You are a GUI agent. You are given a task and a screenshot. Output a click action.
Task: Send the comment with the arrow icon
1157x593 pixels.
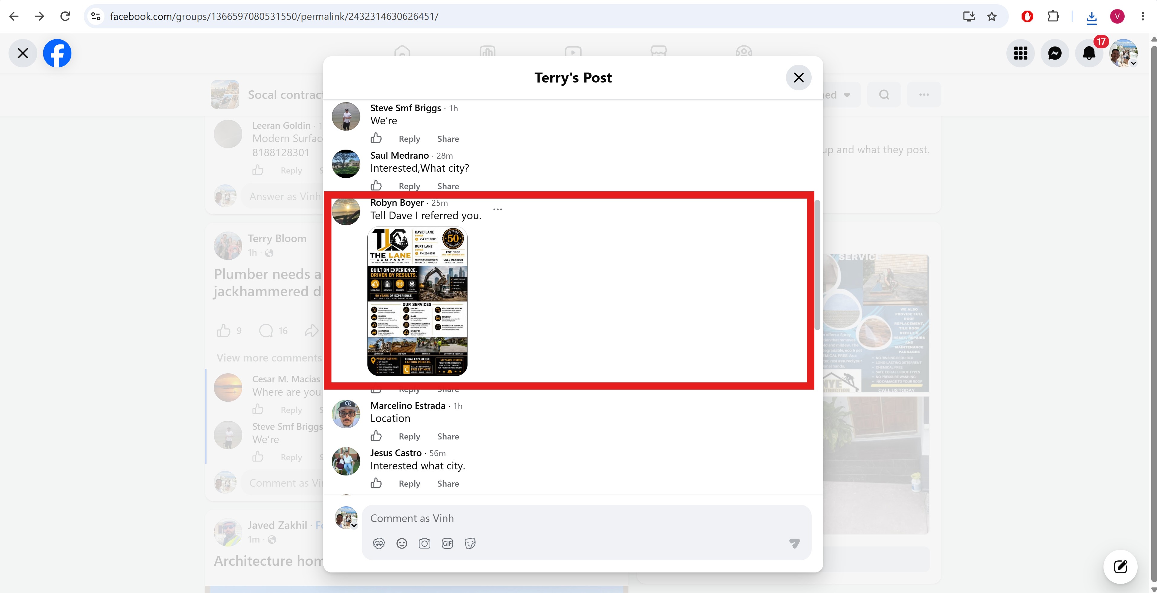click(x=794, y=544)
